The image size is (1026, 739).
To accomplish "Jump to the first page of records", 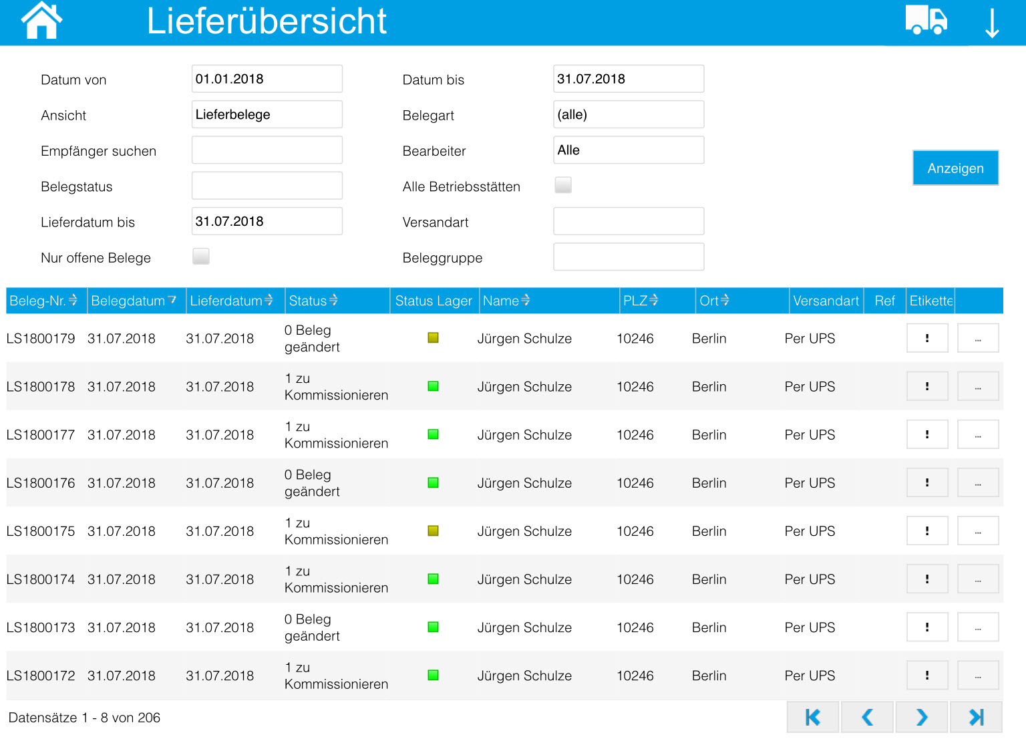I will coord(812,716).
